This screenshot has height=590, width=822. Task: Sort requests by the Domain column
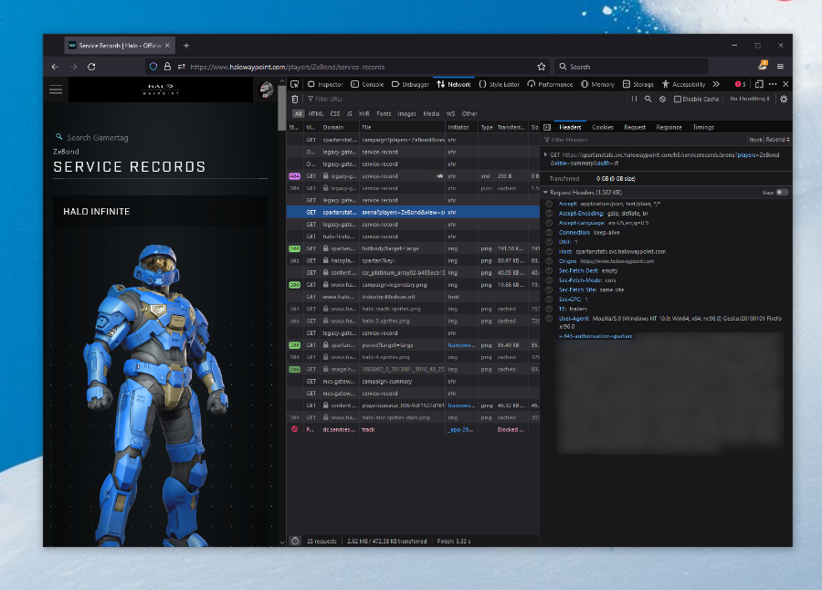point(339,127)
